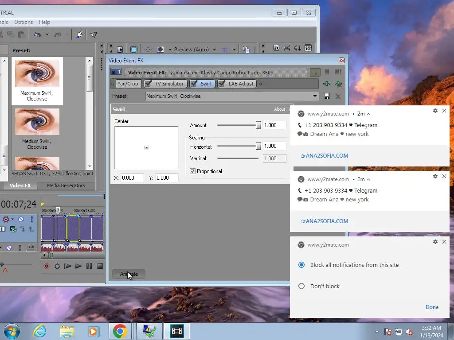Click the audio track Mute icon
This screenshot has width=454, height=340.
9,248
